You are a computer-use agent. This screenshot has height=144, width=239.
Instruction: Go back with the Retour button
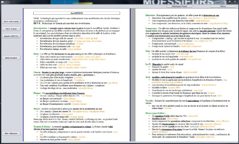click(223, 6)
